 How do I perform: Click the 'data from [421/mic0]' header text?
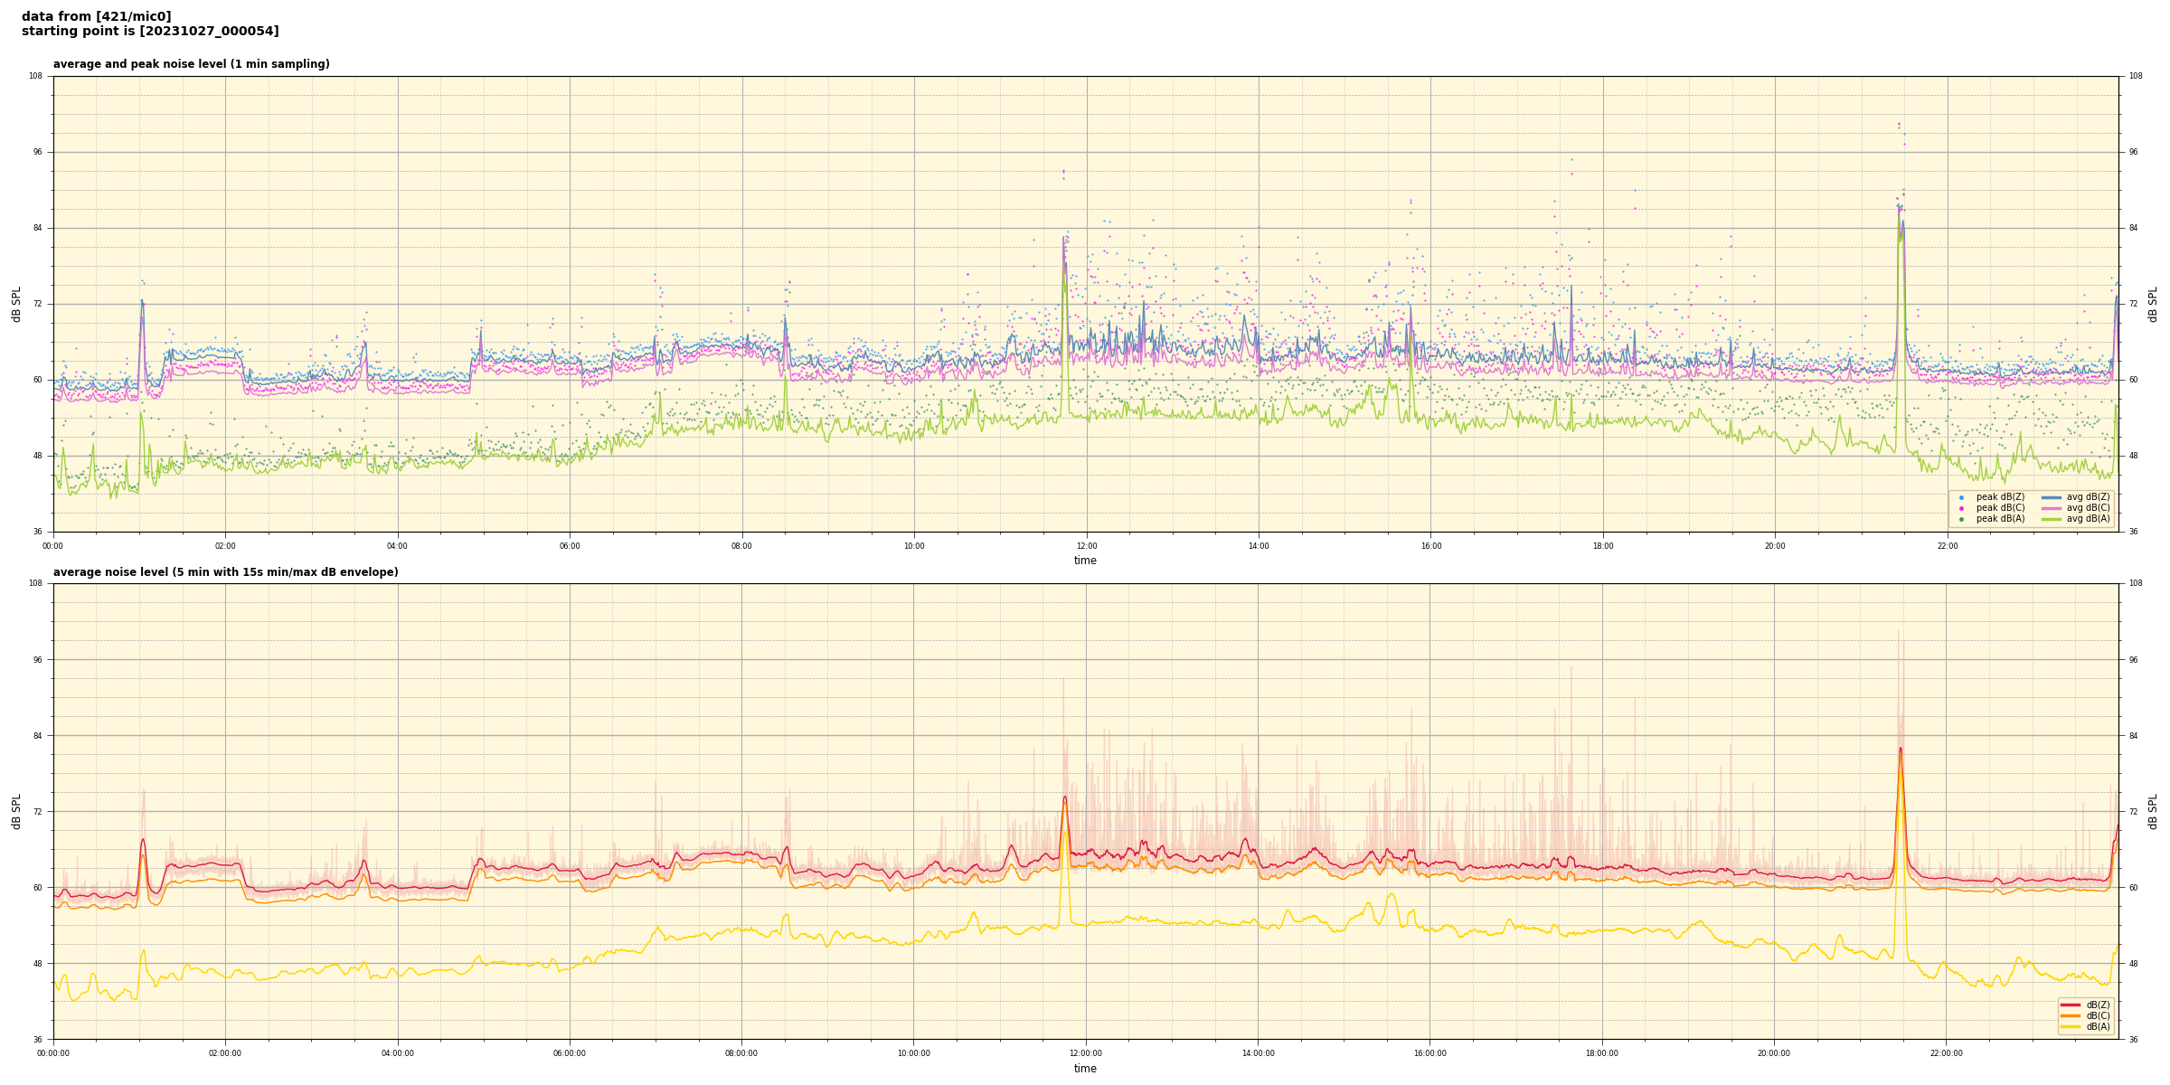(x=96, y=16)
